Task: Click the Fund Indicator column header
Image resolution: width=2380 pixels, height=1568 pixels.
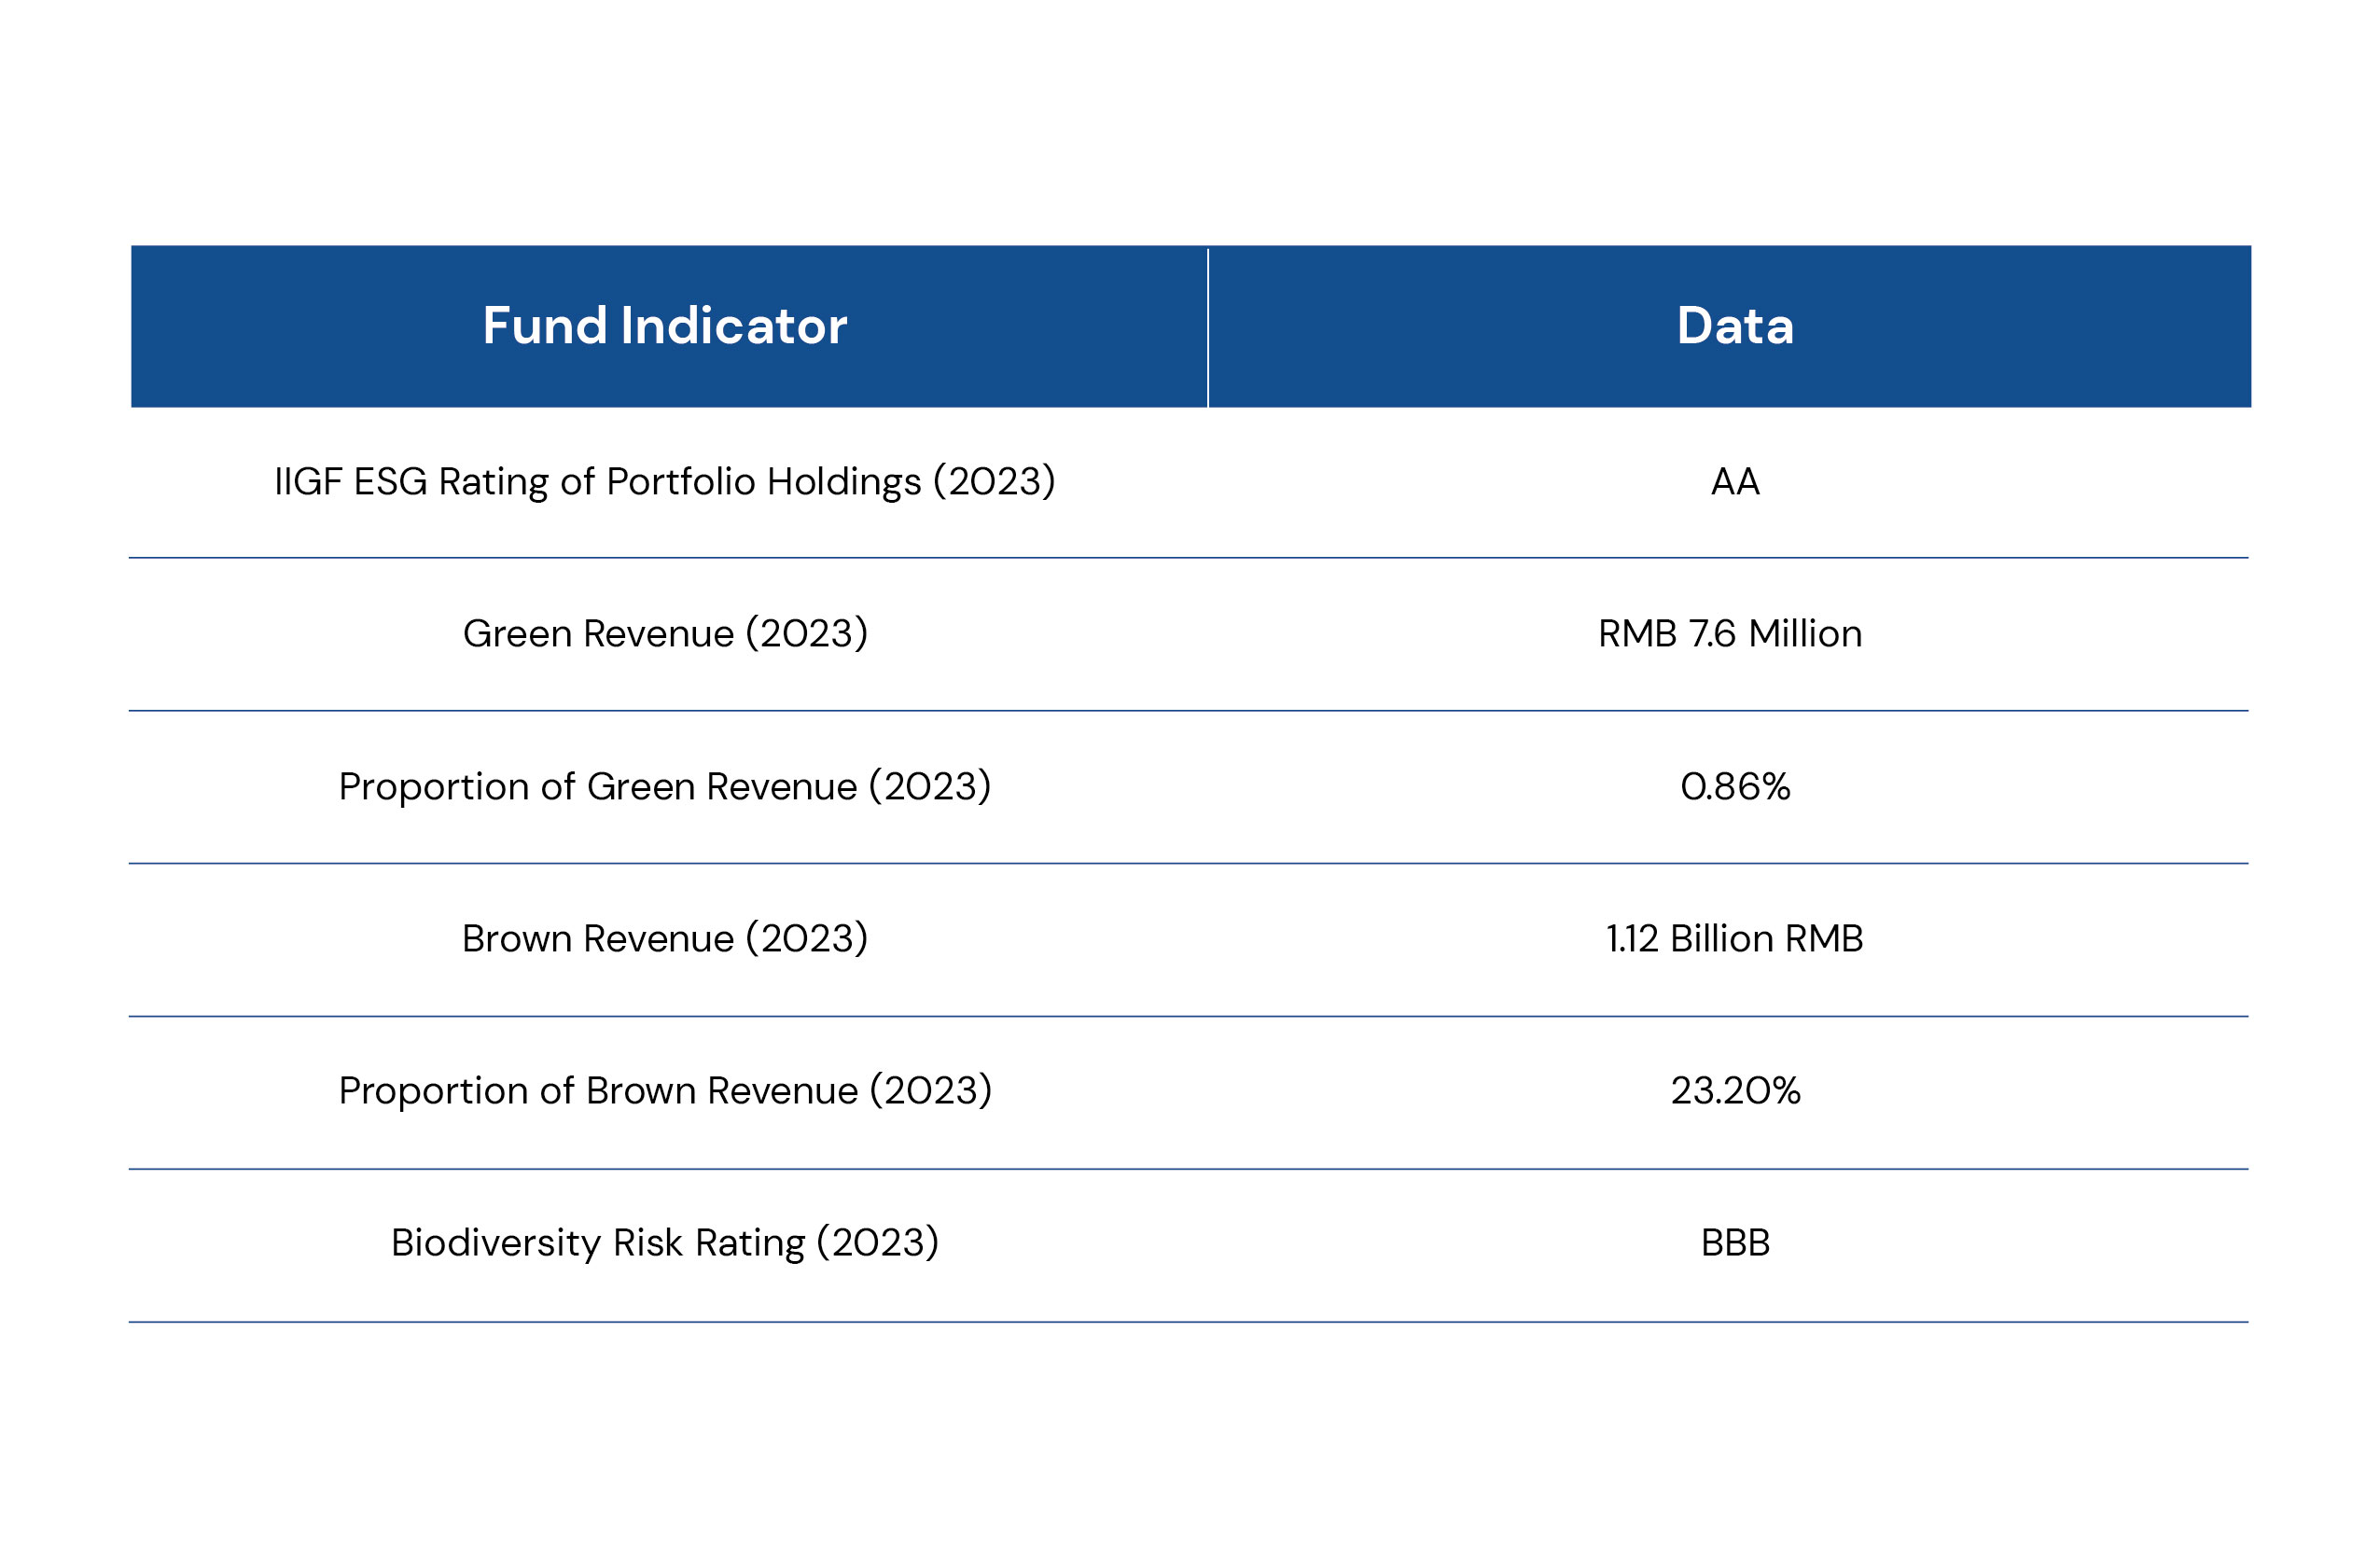Action: (x=665, y=326)
